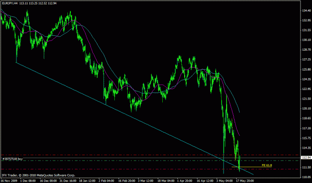Select the lower red dashed horizontal level line
The height and width of the screenshot is (183, 312).
tap(150, 169)
